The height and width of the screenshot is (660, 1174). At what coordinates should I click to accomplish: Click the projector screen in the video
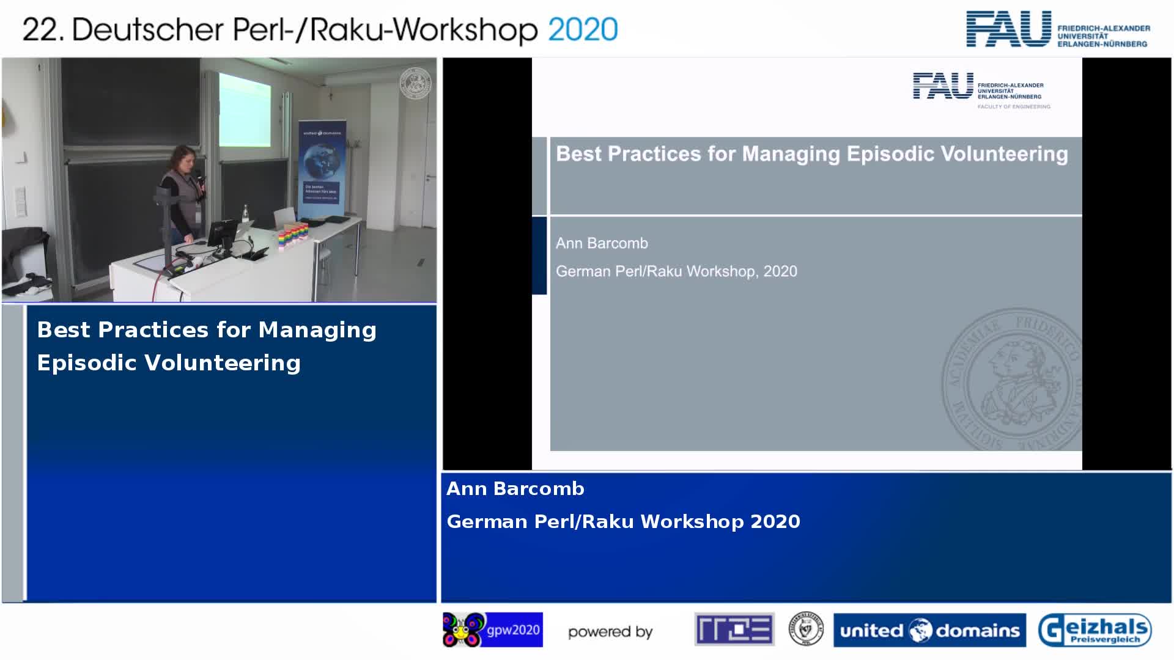click(245, 110)
